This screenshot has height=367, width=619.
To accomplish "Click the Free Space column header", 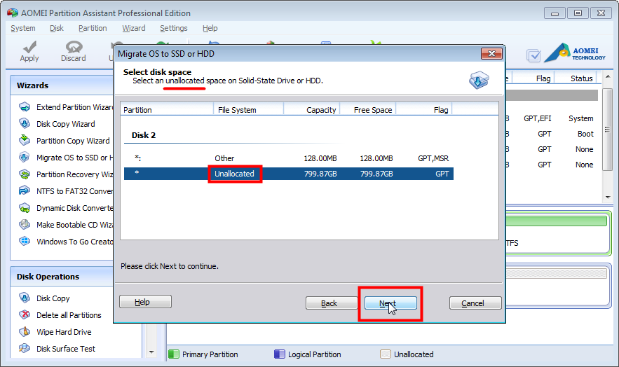I will click(367, 109).
